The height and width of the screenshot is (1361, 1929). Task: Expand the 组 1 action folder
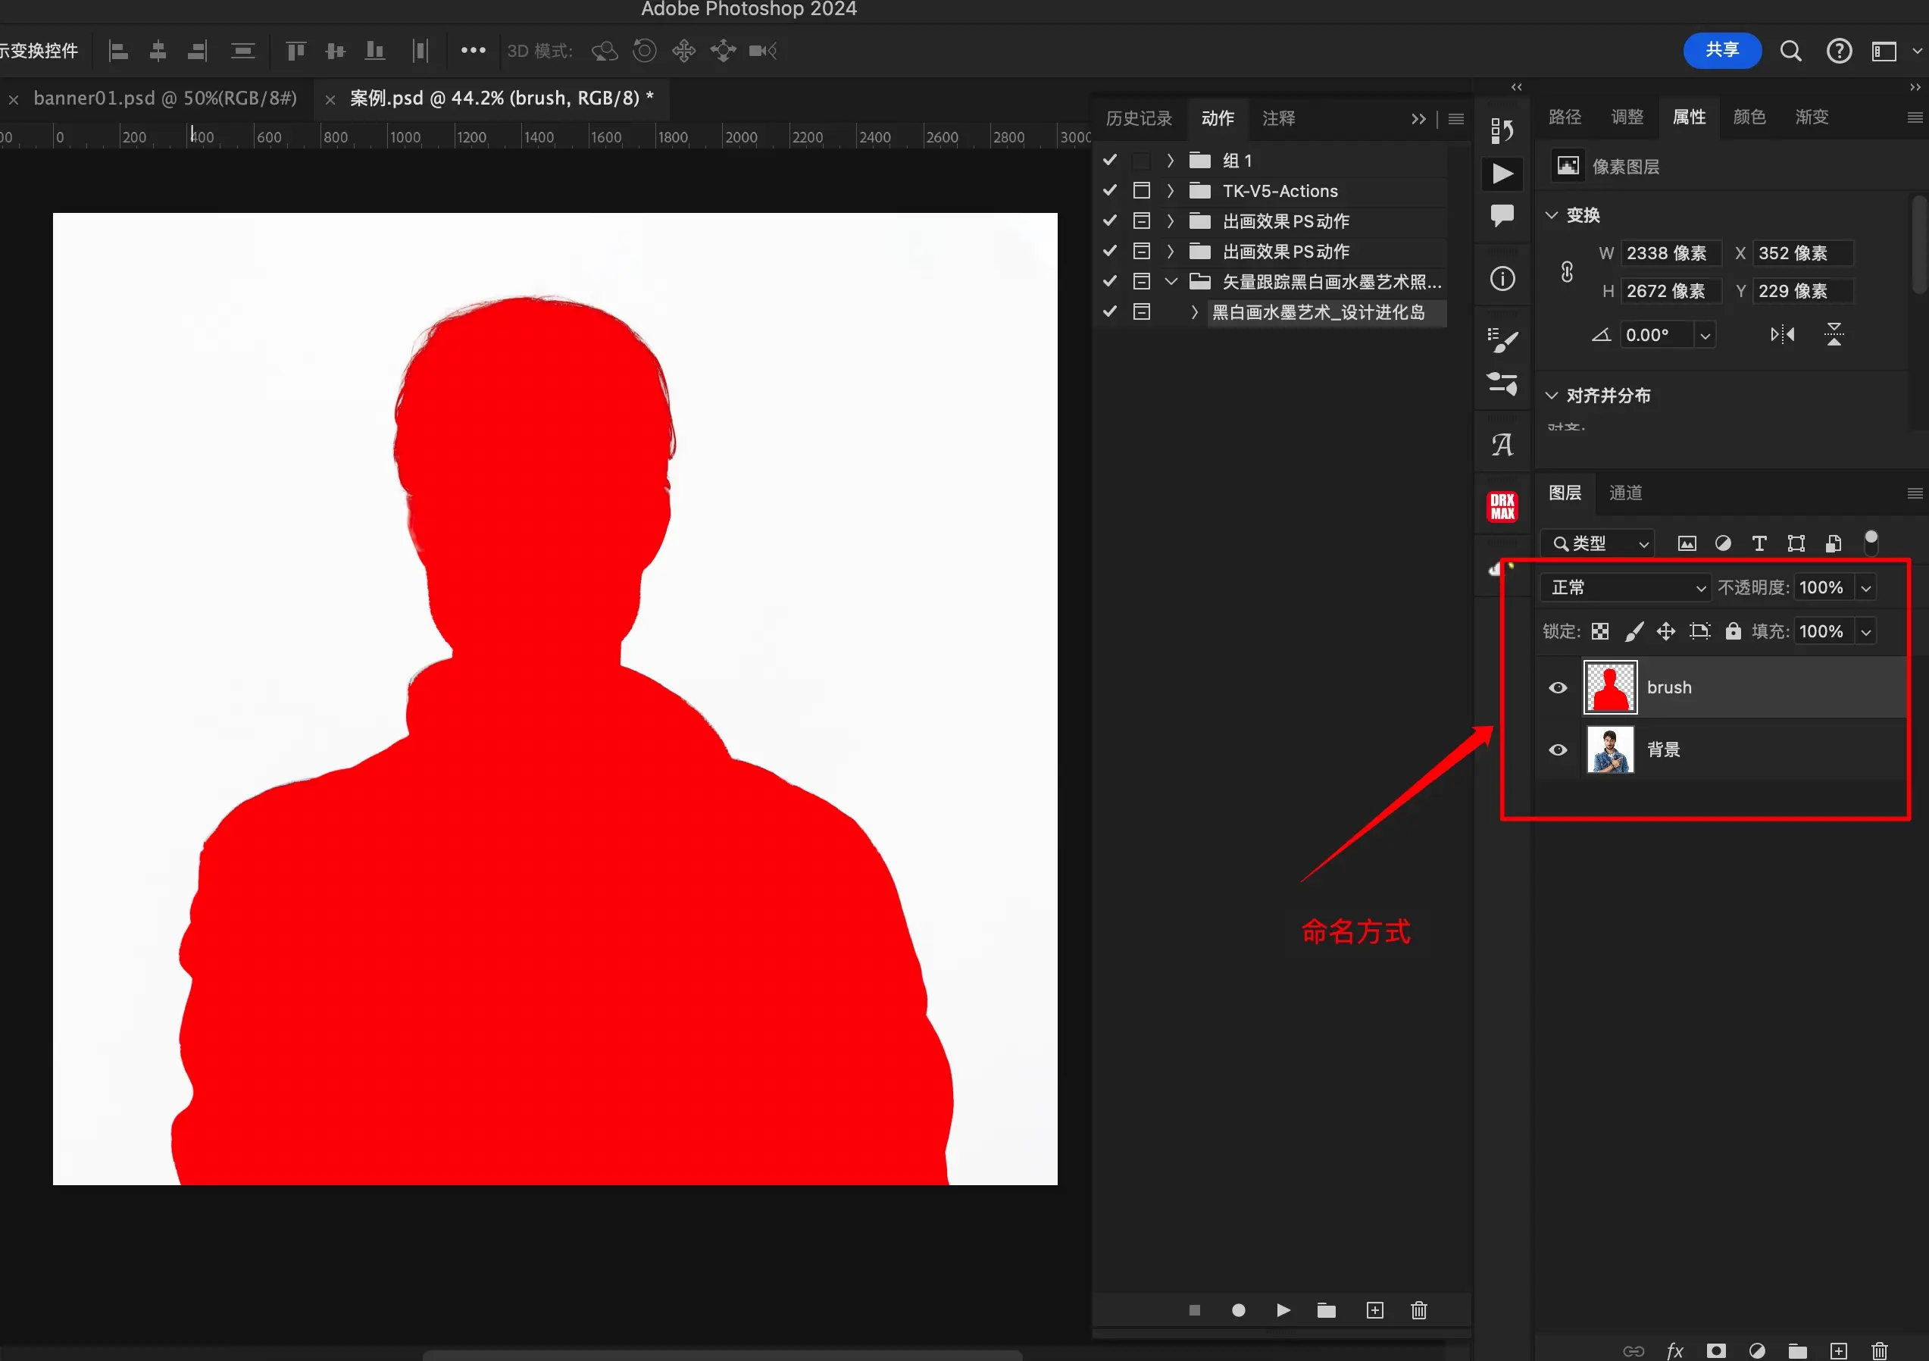click(1171, 160)
